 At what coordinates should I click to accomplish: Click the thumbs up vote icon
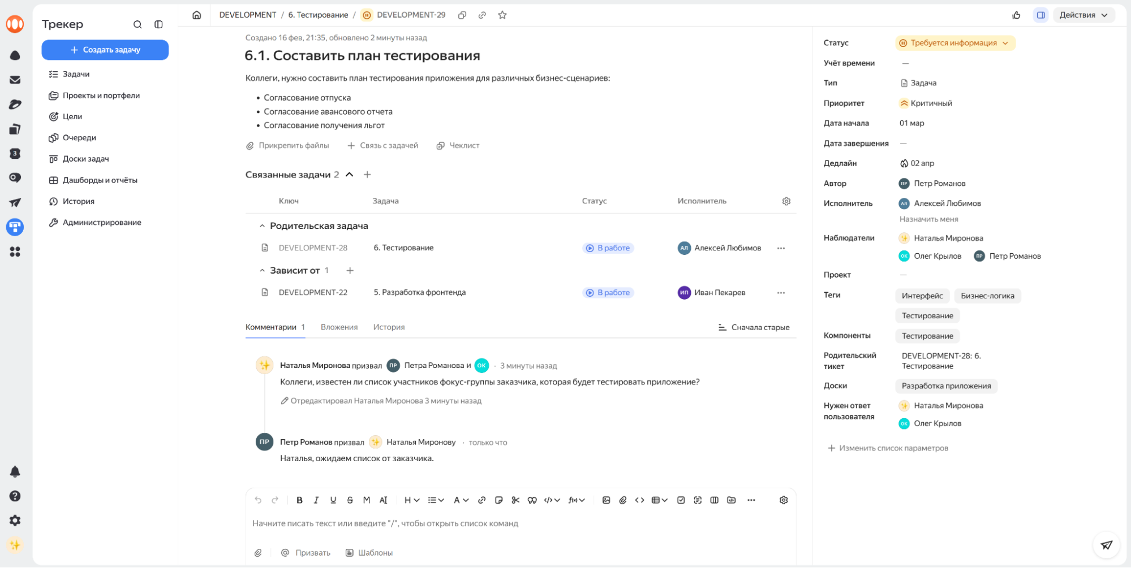pyautogui.click(x=1016, y=15)
